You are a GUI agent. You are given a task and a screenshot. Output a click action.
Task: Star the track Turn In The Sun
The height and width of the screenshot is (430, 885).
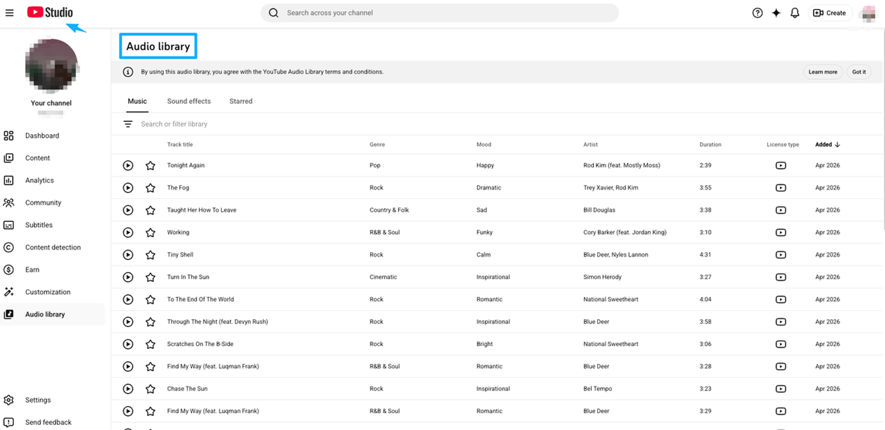[150, 277]
